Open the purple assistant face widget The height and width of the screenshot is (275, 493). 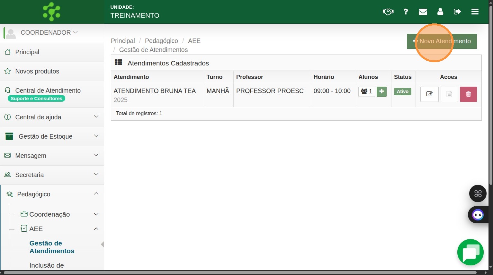coord(478,215)
